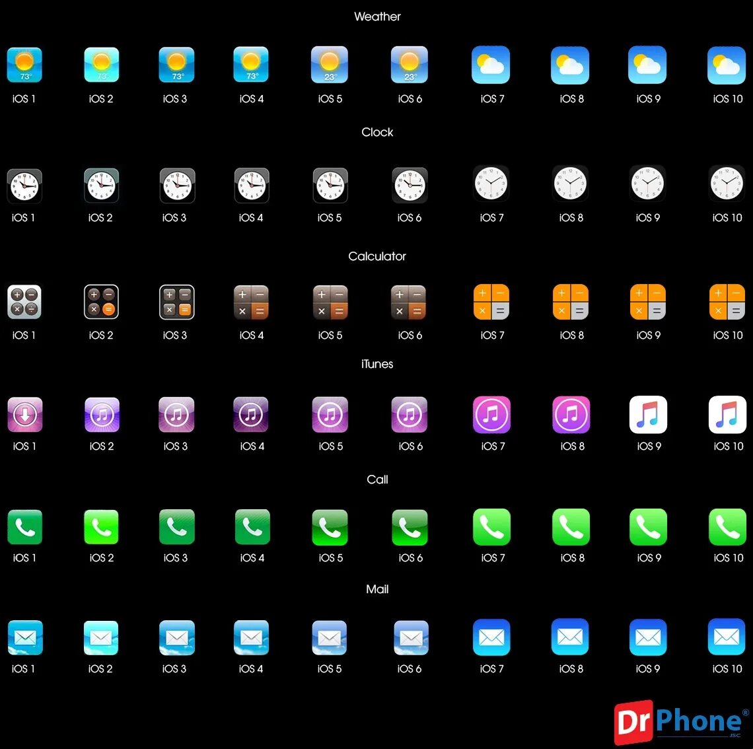Image resolution: width=753 pixels, height=749 pixels.
Task: Click the Calculator section heading
Action: click(377, 256)
